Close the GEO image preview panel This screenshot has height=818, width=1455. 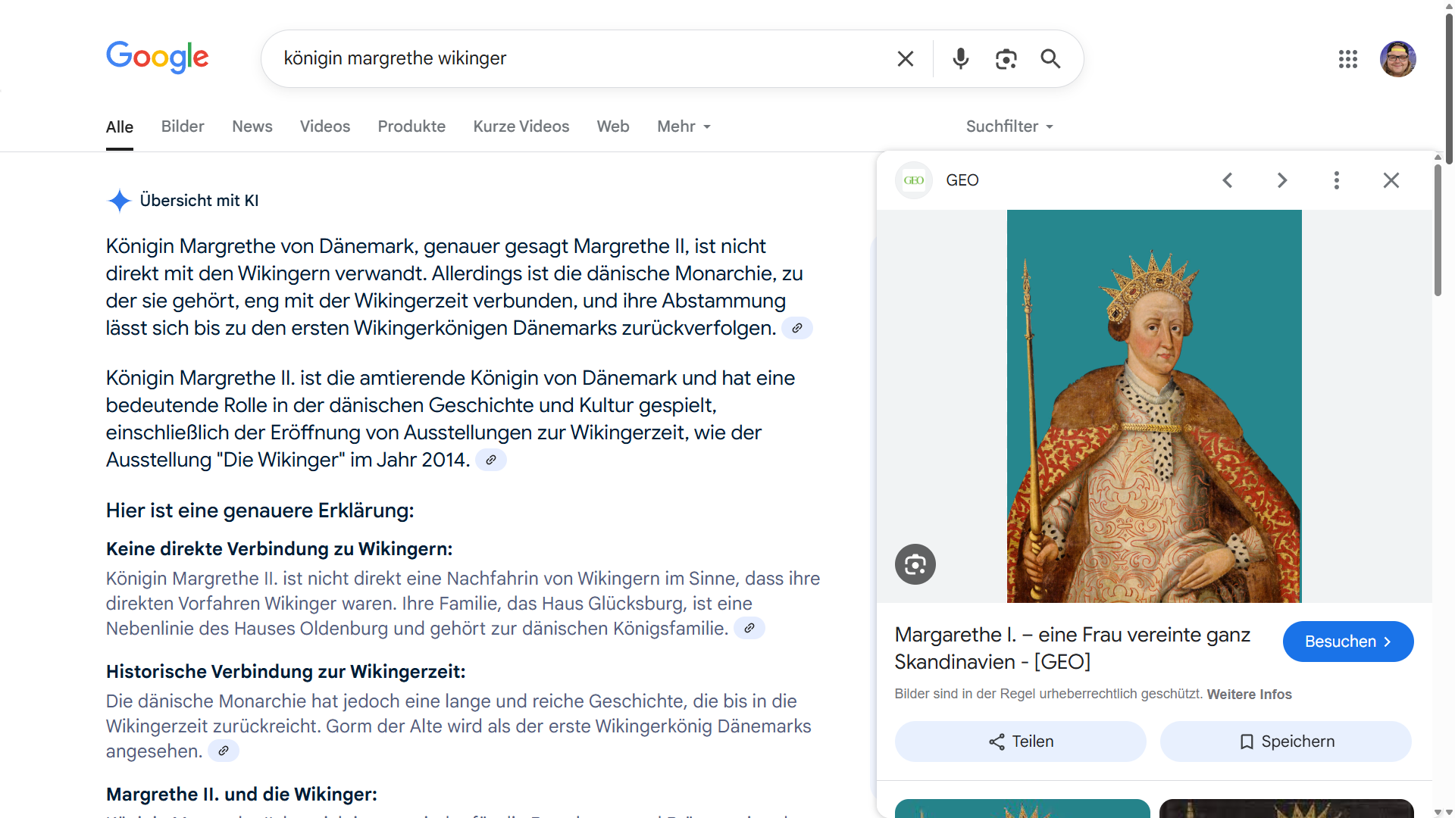(x=1391, y=180)
